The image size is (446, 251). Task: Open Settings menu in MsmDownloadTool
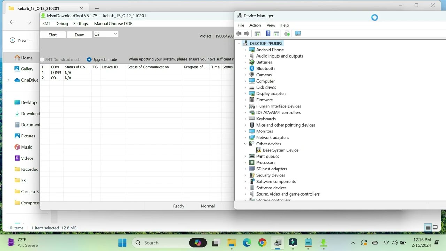(80, 24)
